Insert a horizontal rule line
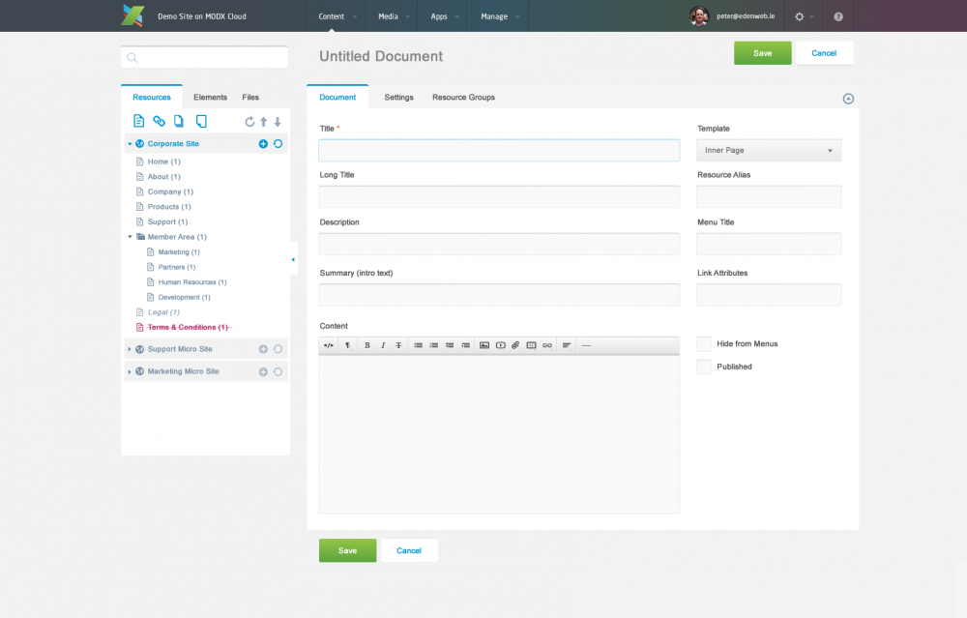967x618 pixels. pos(586,345)
